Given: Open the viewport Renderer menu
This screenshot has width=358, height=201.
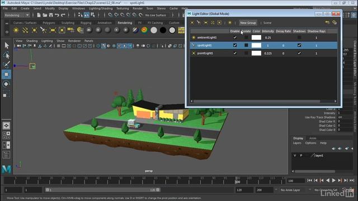Looking at the screenshot, I should tap(74, 41).
